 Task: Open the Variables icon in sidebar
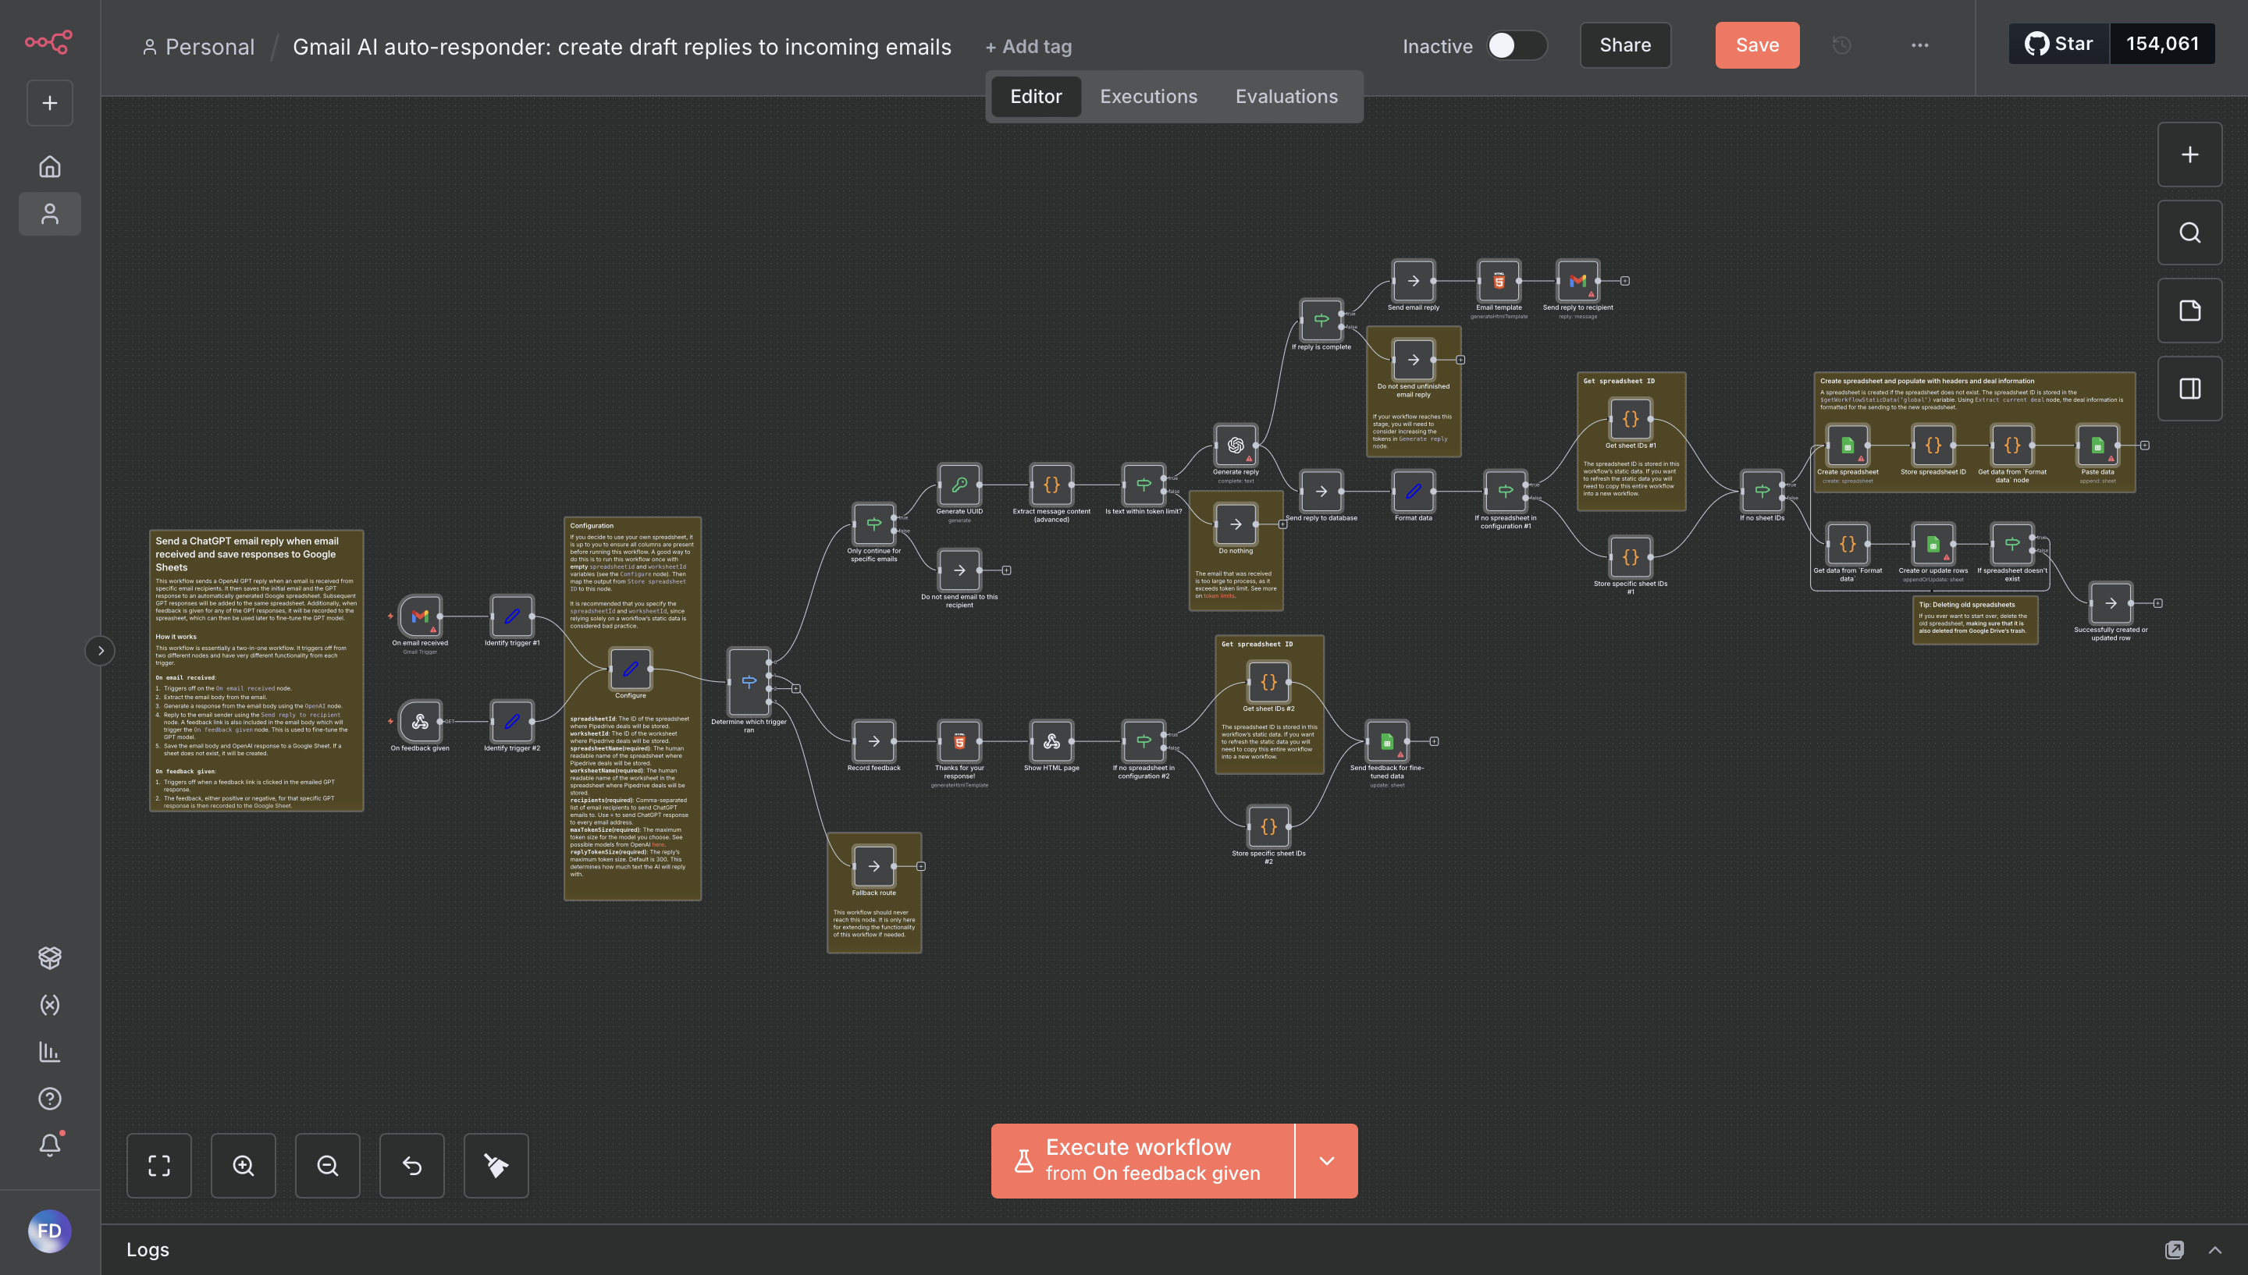50,1004
